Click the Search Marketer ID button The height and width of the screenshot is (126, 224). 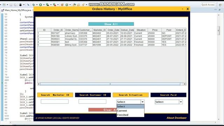coord(55,95)
